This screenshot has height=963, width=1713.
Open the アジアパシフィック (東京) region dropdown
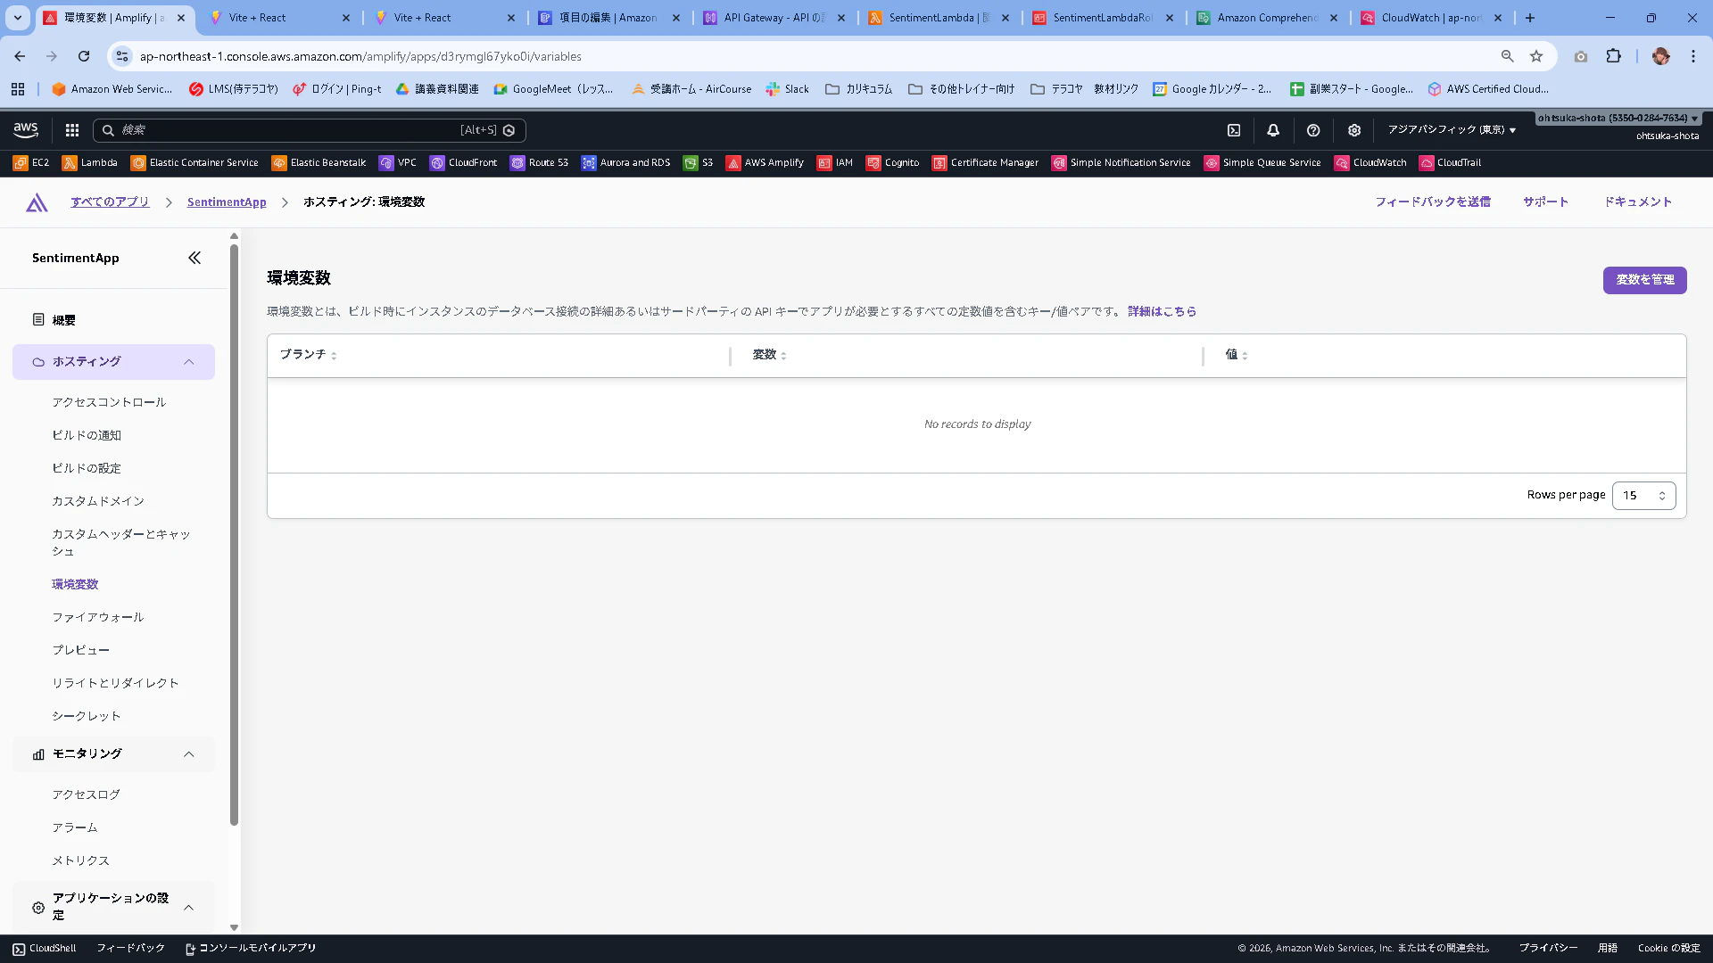(x=1452, y=130)
